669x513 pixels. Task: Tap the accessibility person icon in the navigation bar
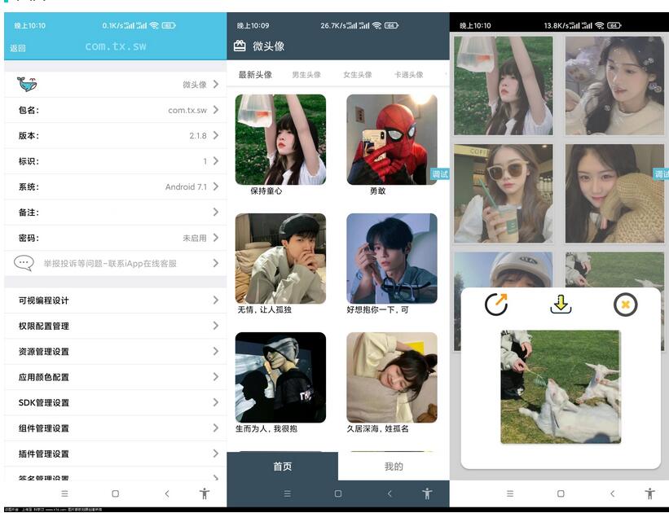[x=205, y=493]
